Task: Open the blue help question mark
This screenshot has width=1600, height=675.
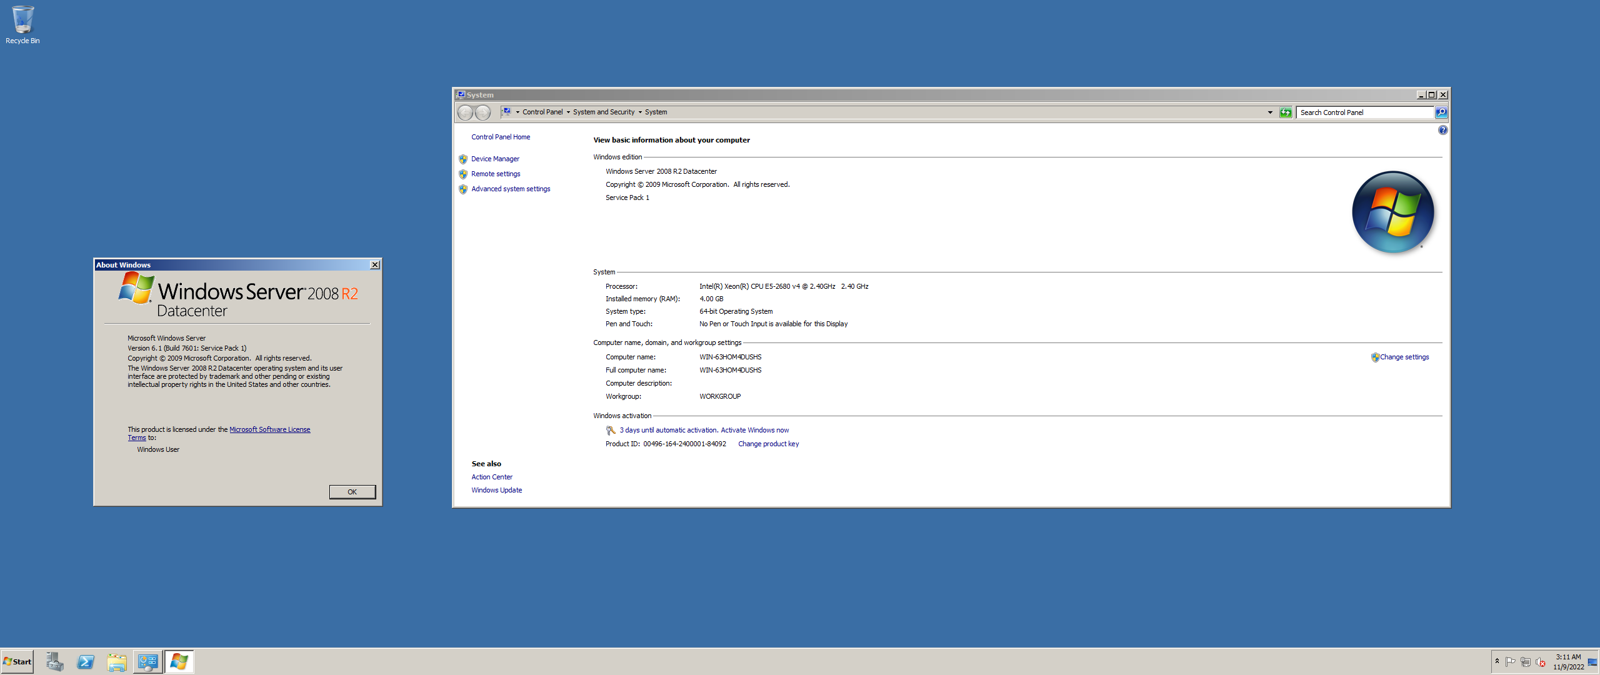Action: coord(1442,130)
